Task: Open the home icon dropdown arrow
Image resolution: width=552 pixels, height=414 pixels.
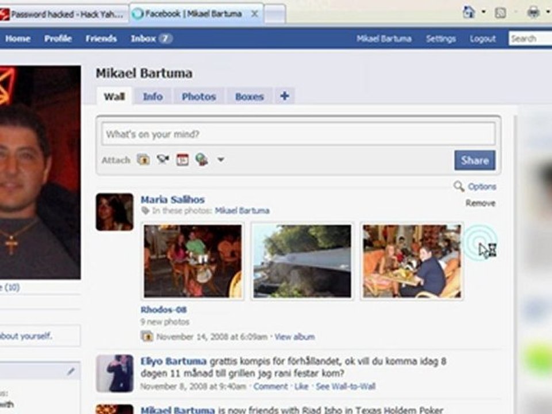Action: (484, 12)
